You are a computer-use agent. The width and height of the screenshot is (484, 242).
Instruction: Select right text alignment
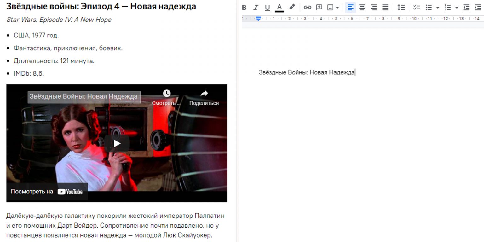(x=374, y=7)
